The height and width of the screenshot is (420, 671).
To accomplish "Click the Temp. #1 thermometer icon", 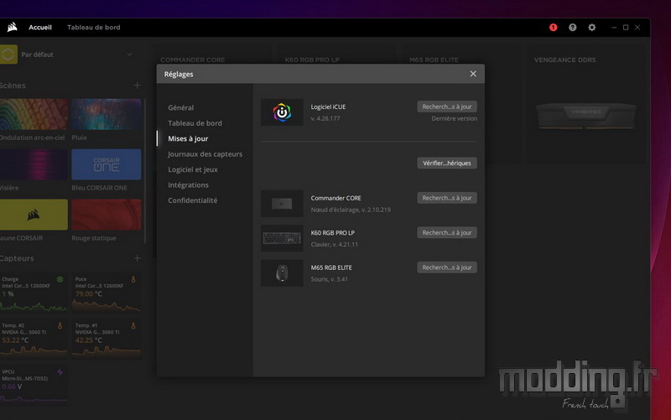I will [133, 325].
